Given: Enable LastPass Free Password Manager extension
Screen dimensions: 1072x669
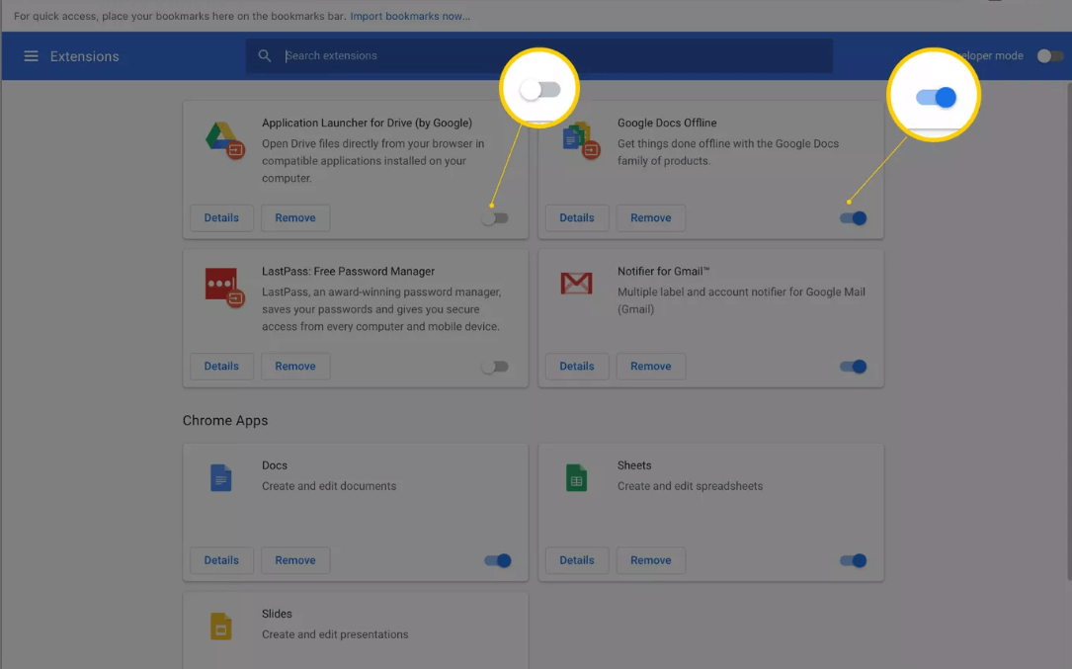Looking at the screenshot, I should click(495, 367).
